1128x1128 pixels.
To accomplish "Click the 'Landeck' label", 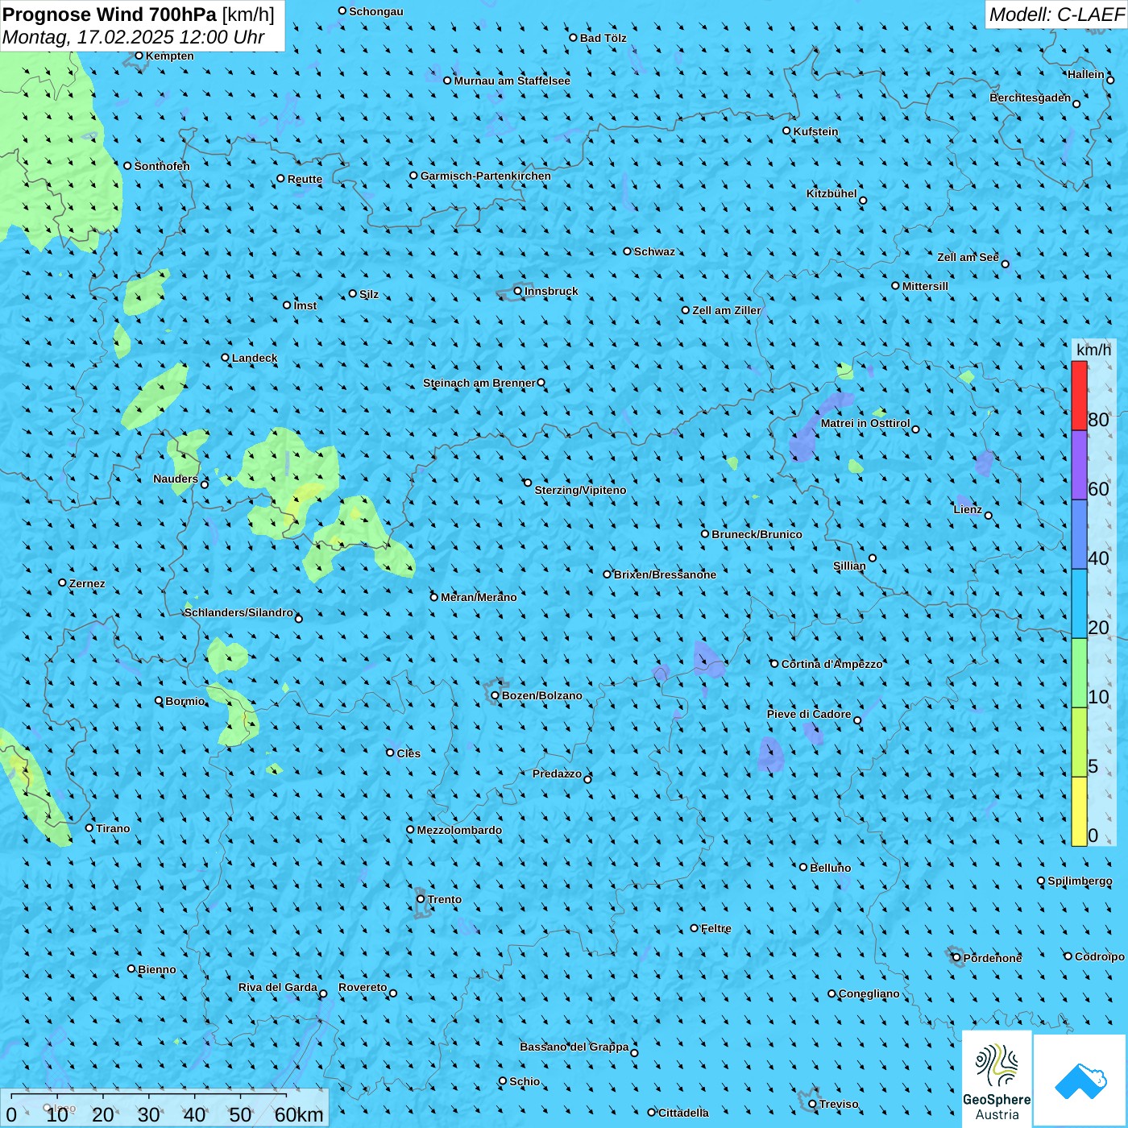I will [255, 358].
